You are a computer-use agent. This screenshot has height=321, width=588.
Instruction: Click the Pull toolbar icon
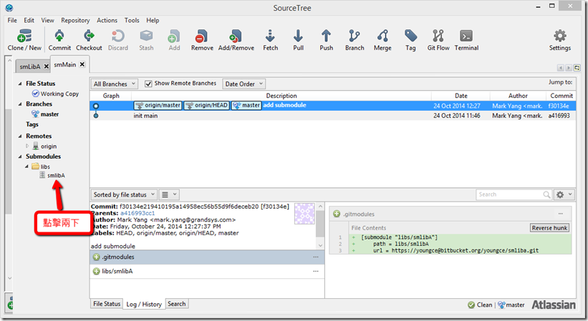pos(298,40)
